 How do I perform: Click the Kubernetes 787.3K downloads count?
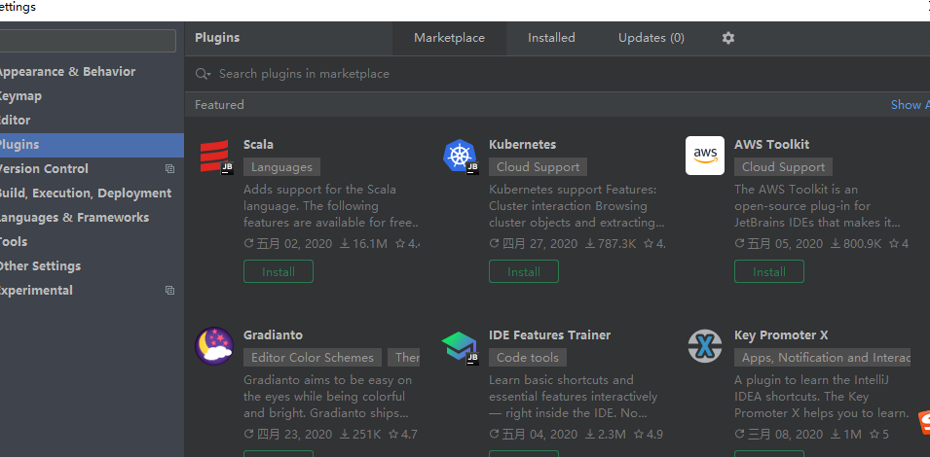click(x=611, y=243)
